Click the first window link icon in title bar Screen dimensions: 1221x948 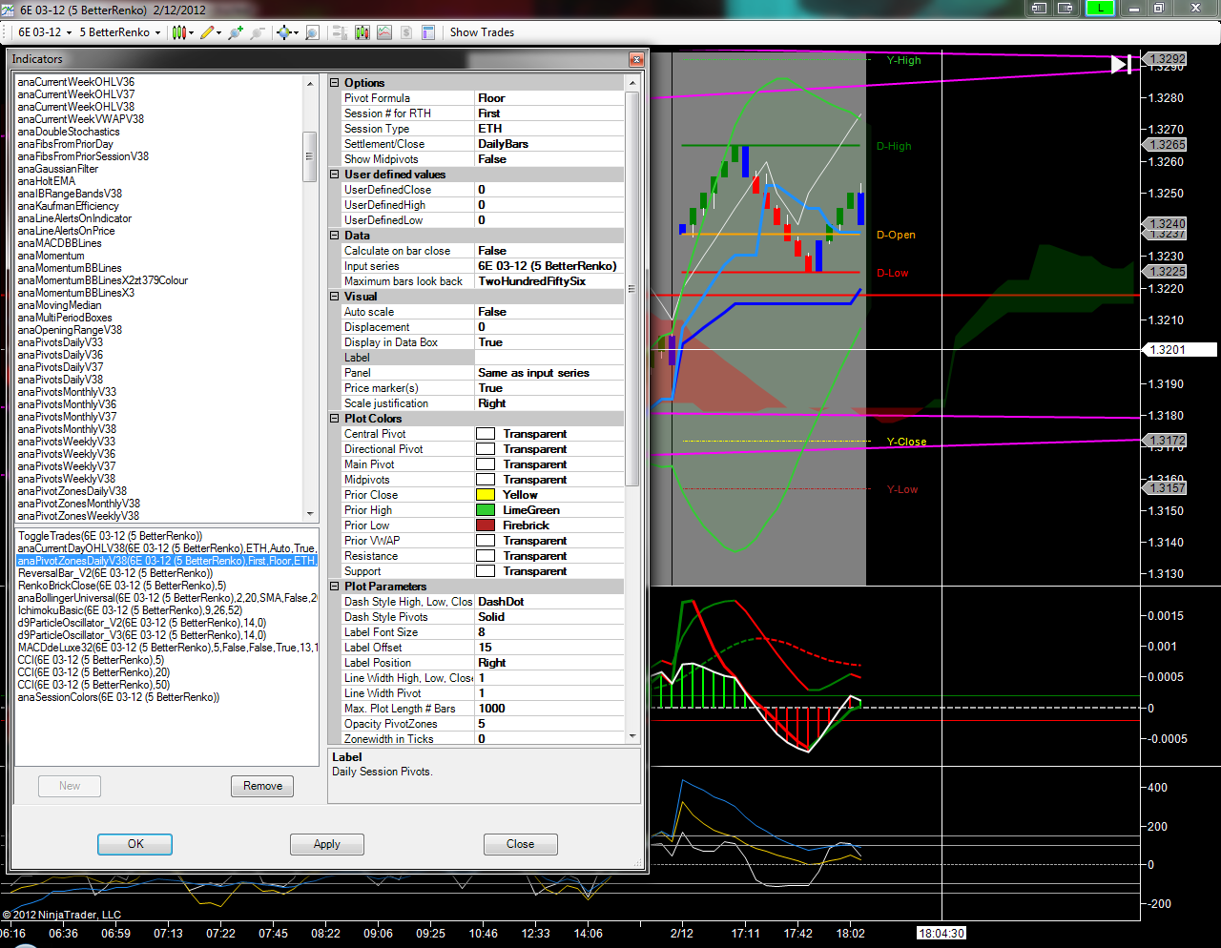(1039, 8)
